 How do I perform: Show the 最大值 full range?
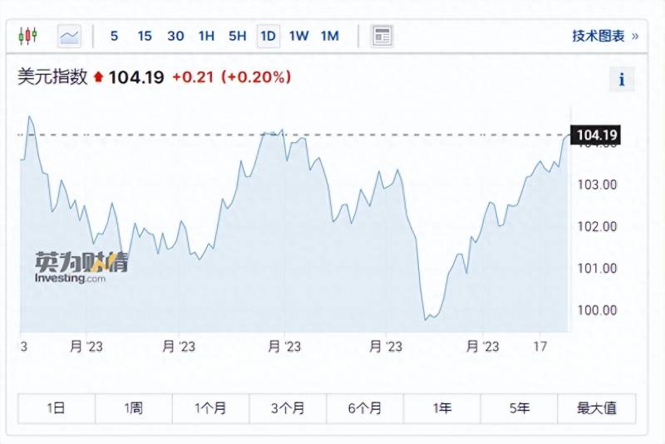coord(597,408)
